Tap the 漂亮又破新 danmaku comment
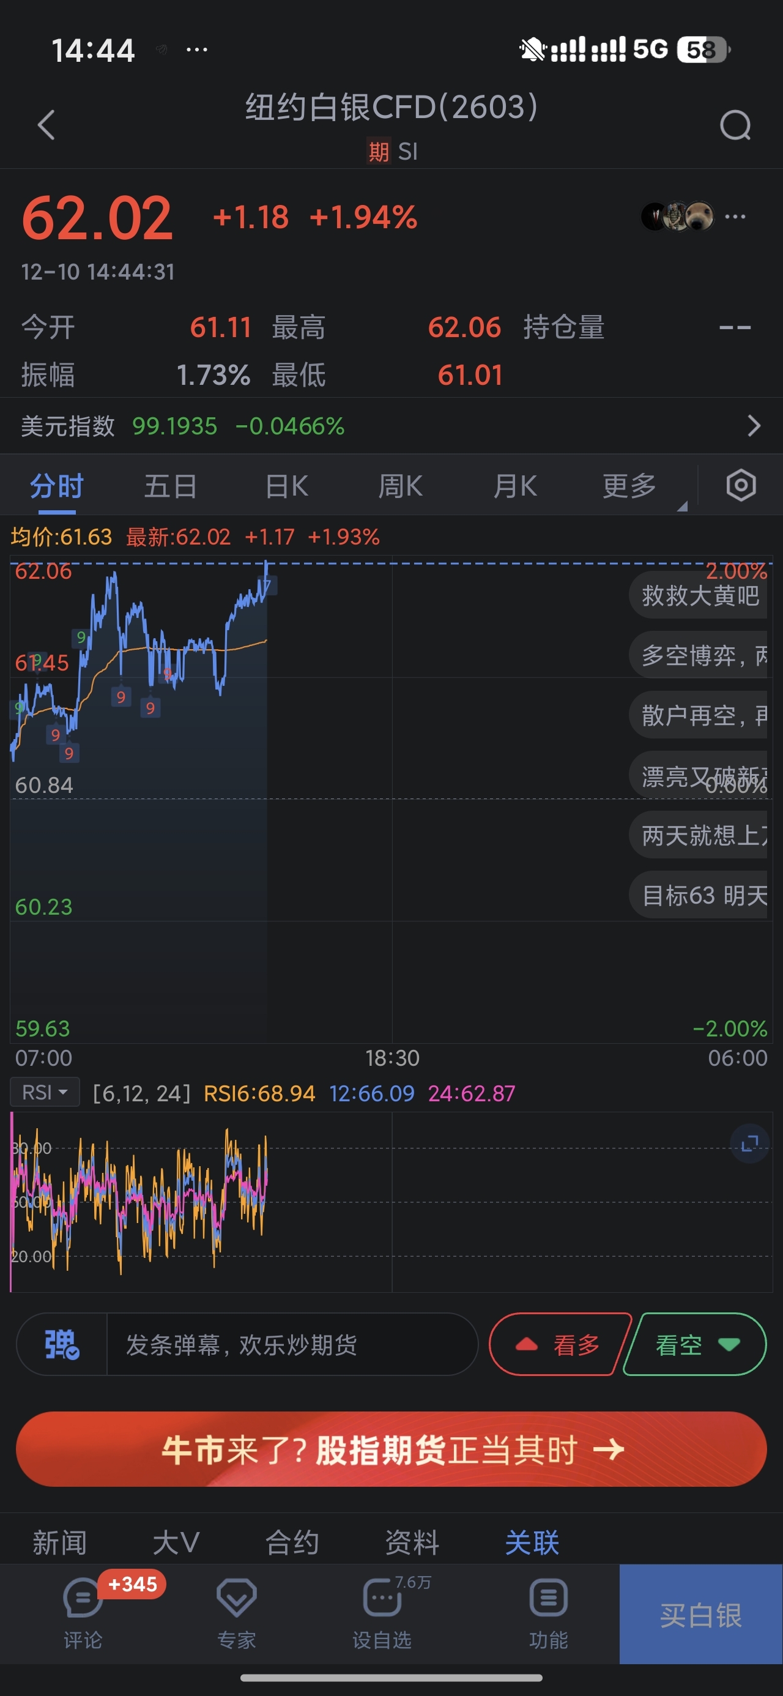This screenshot has width=783, height=1696. click(x=698, y=775)
